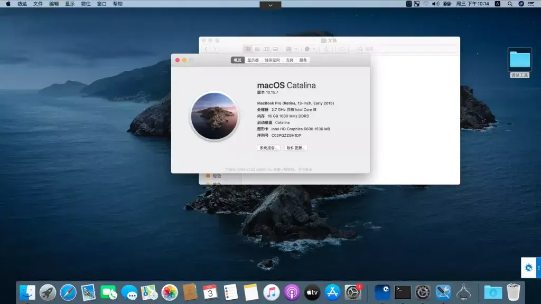Viewport: 541px width, 304px height.
Task: Open the wrench-and-screwdriver tool in Dock
Action: [443, 292]
